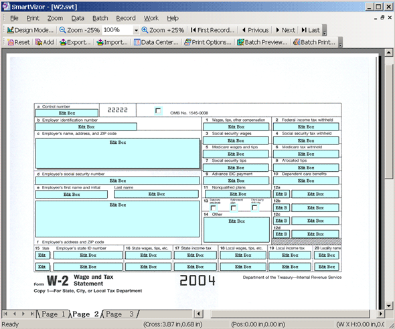The width and height of the screenshot is (395, 329).
Task: Check the Statutory employee box
Action: (214, 208)
